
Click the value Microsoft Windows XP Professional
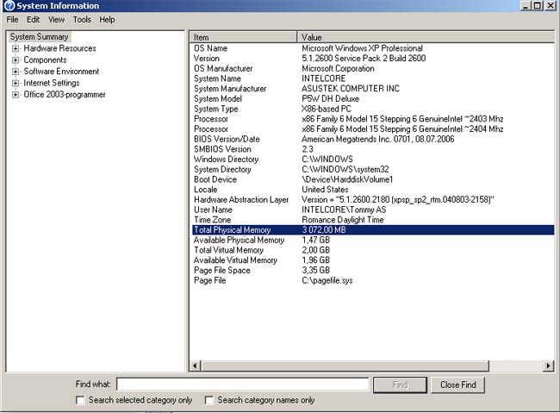coord(362,48)
